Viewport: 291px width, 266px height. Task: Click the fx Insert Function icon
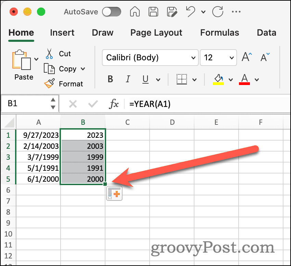coord(114,104)
